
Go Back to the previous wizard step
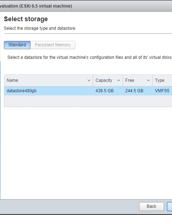pos(152,206)
